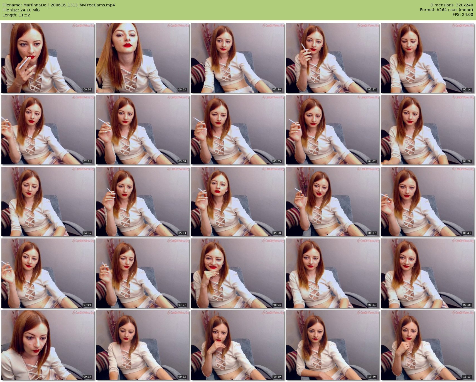Select the thumbnail labeled 03:08
476x382 pixels.
(x=143, y=130)
